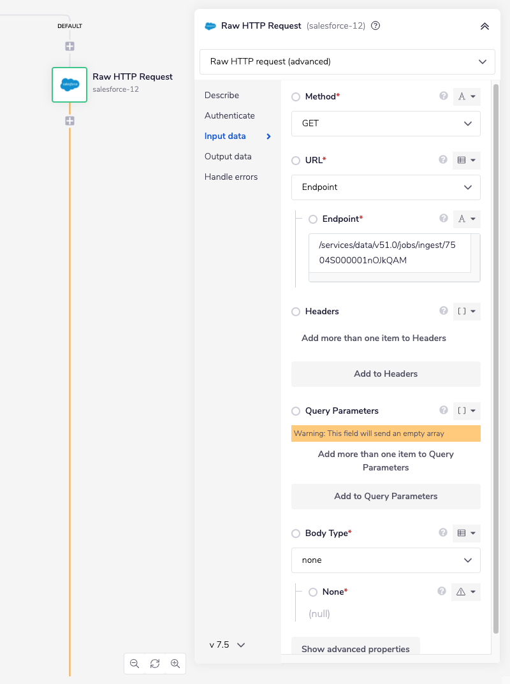Viewport: 510px width, 684px height.
Task: Click Show advanced properties
Action: pos(355,648)
